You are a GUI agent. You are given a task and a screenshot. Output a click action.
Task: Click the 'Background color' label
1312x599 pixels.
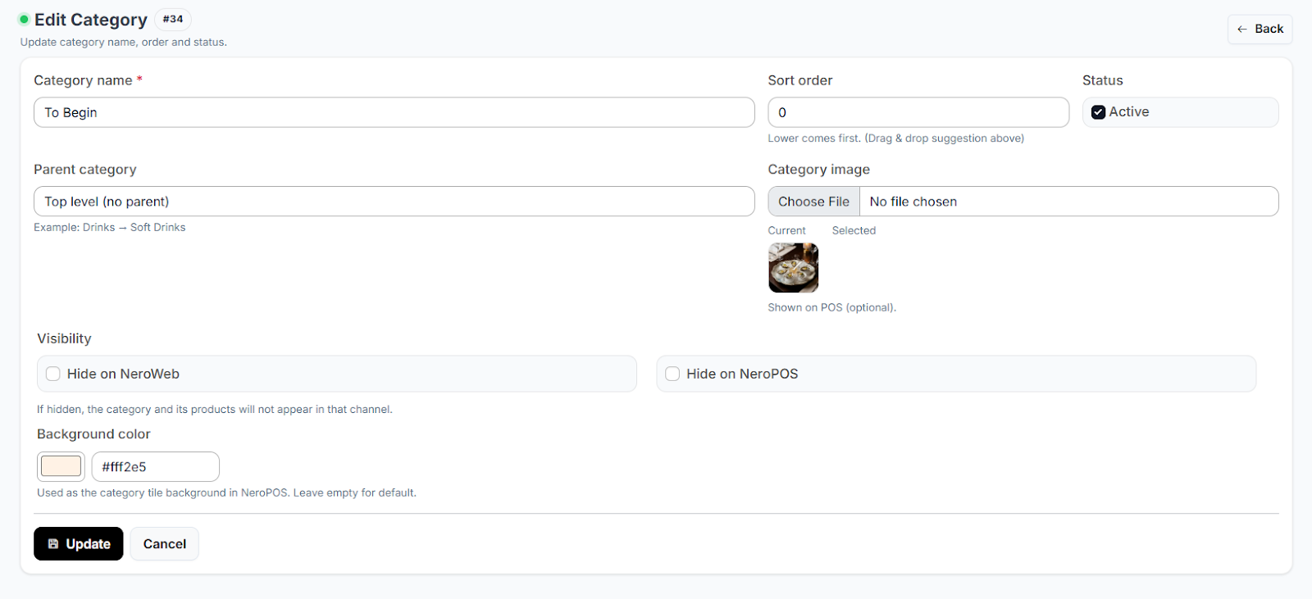pos(93,434)
